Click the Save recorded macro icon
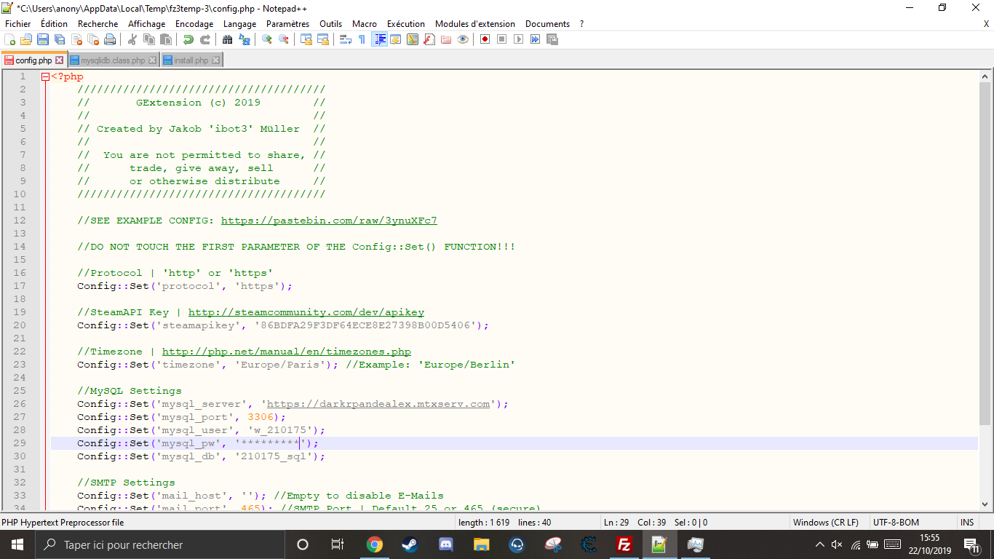Screen dimensions: 994x559 [552, 39]
